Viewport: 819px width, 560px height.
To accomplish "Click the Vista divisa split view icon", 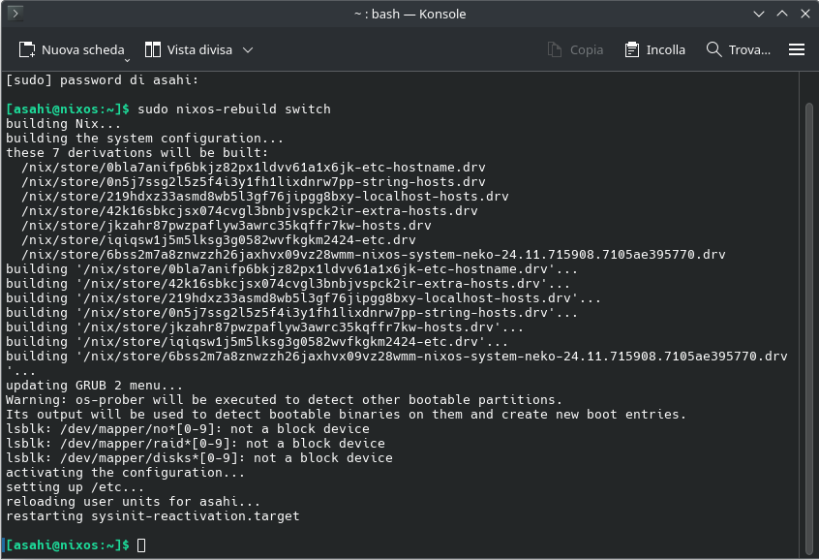I will 153,49.
